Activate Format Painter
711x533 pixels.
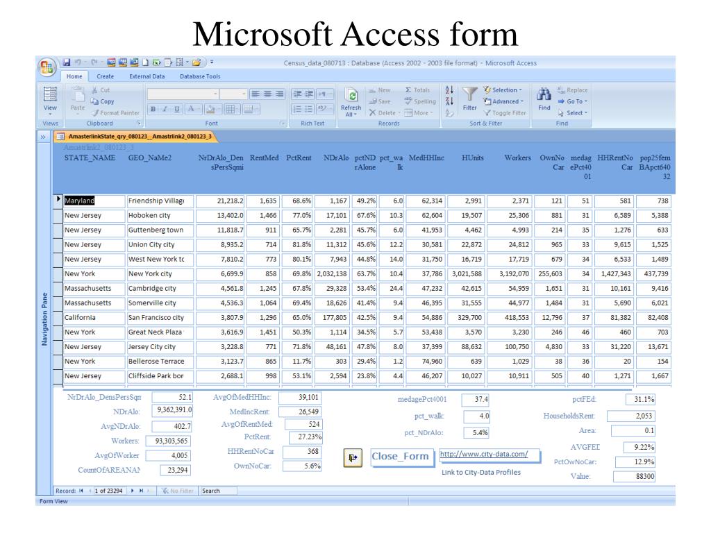tap(115, 113)
